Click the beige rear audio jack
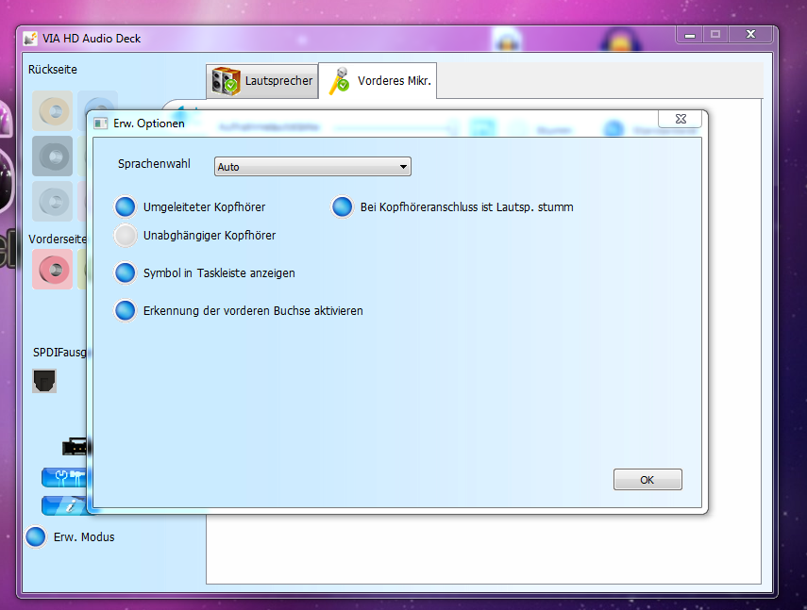This screenshot has width=807, height=610. coord(53,111)
